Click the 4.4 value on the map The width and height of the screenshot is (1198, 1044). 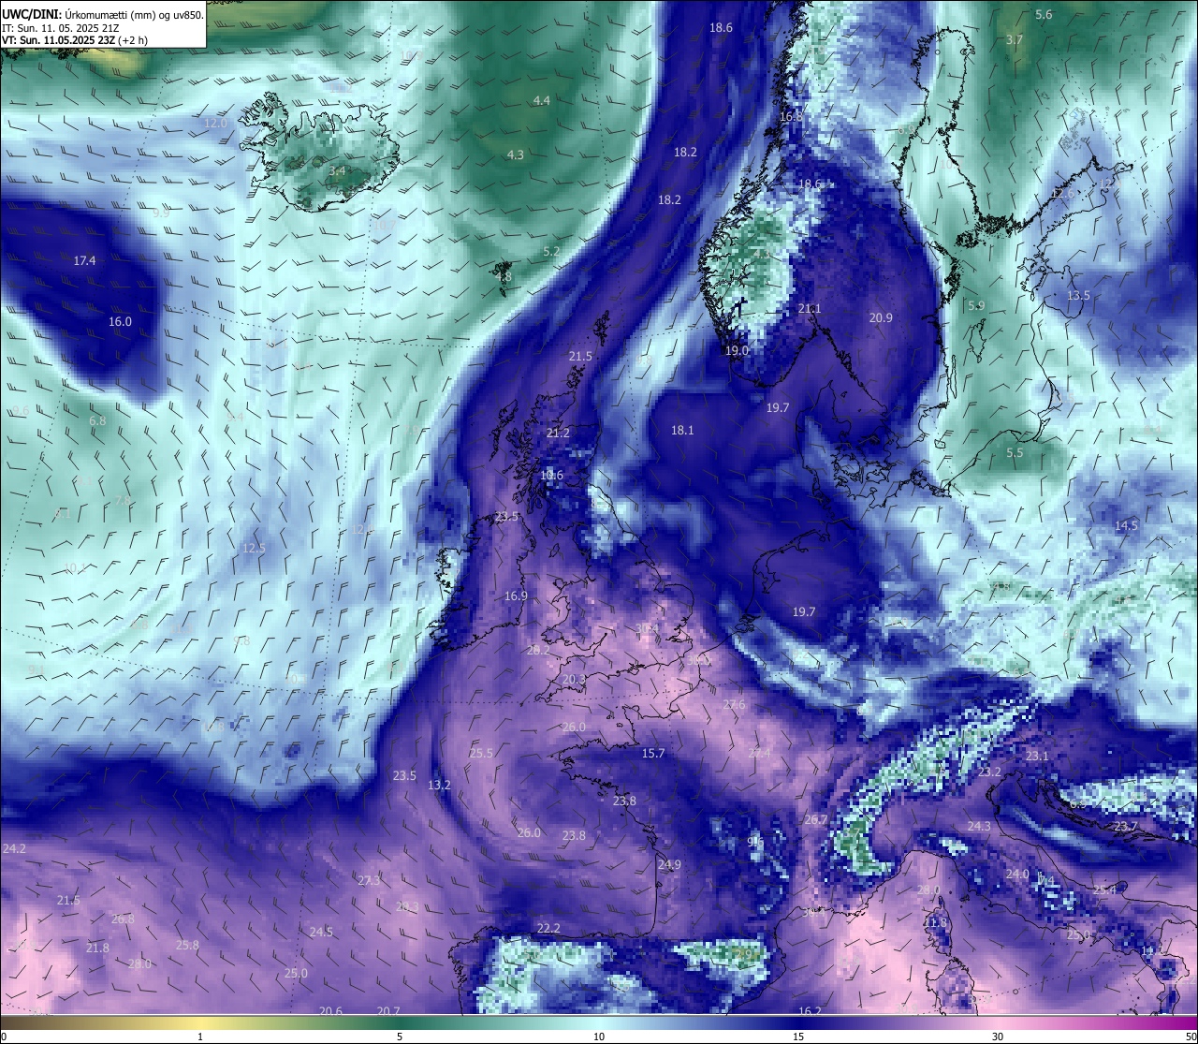pyautogui.click(x=541, y=100)
